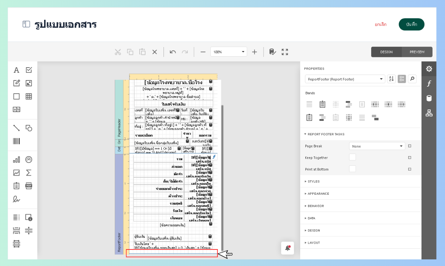445x266 pixels.
Task: Select the Table of Contents control
Action: click(17, 218)
